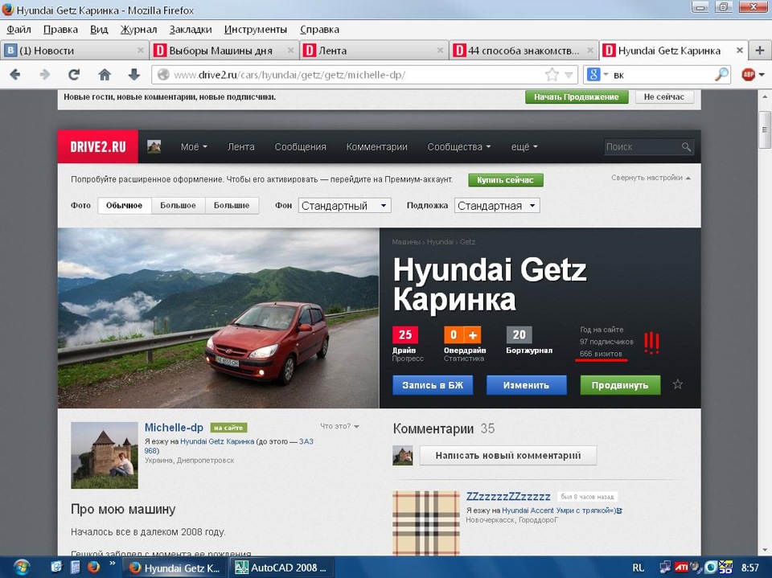Viewport: 772px width, 578px height.
Task: Click the search magnifier in browser search box
Action: [721, 75]
